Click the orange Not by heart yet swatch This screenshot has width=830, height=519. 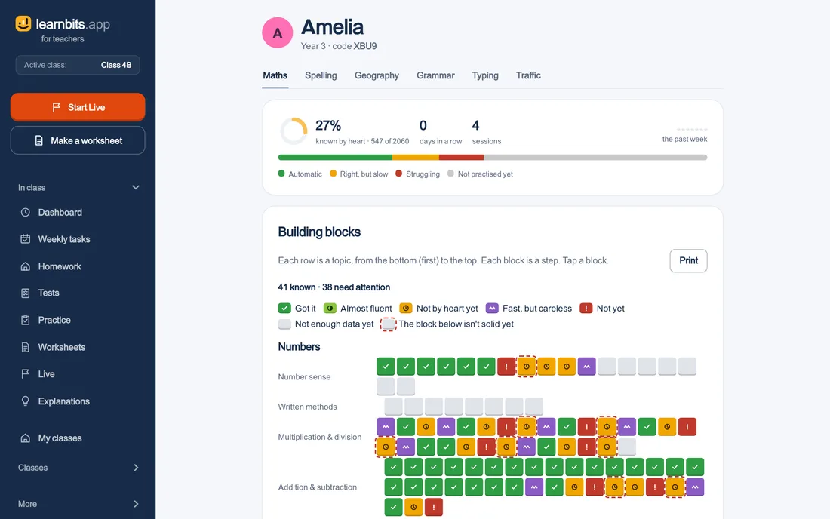(406, 309)
